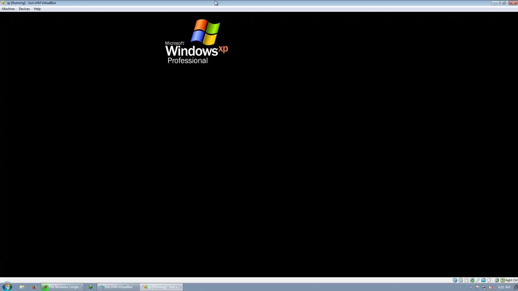The width and height of the screenshot is (518, 291).
Task: Open the Windows Start orb
Action: click(x=7, y=287)
